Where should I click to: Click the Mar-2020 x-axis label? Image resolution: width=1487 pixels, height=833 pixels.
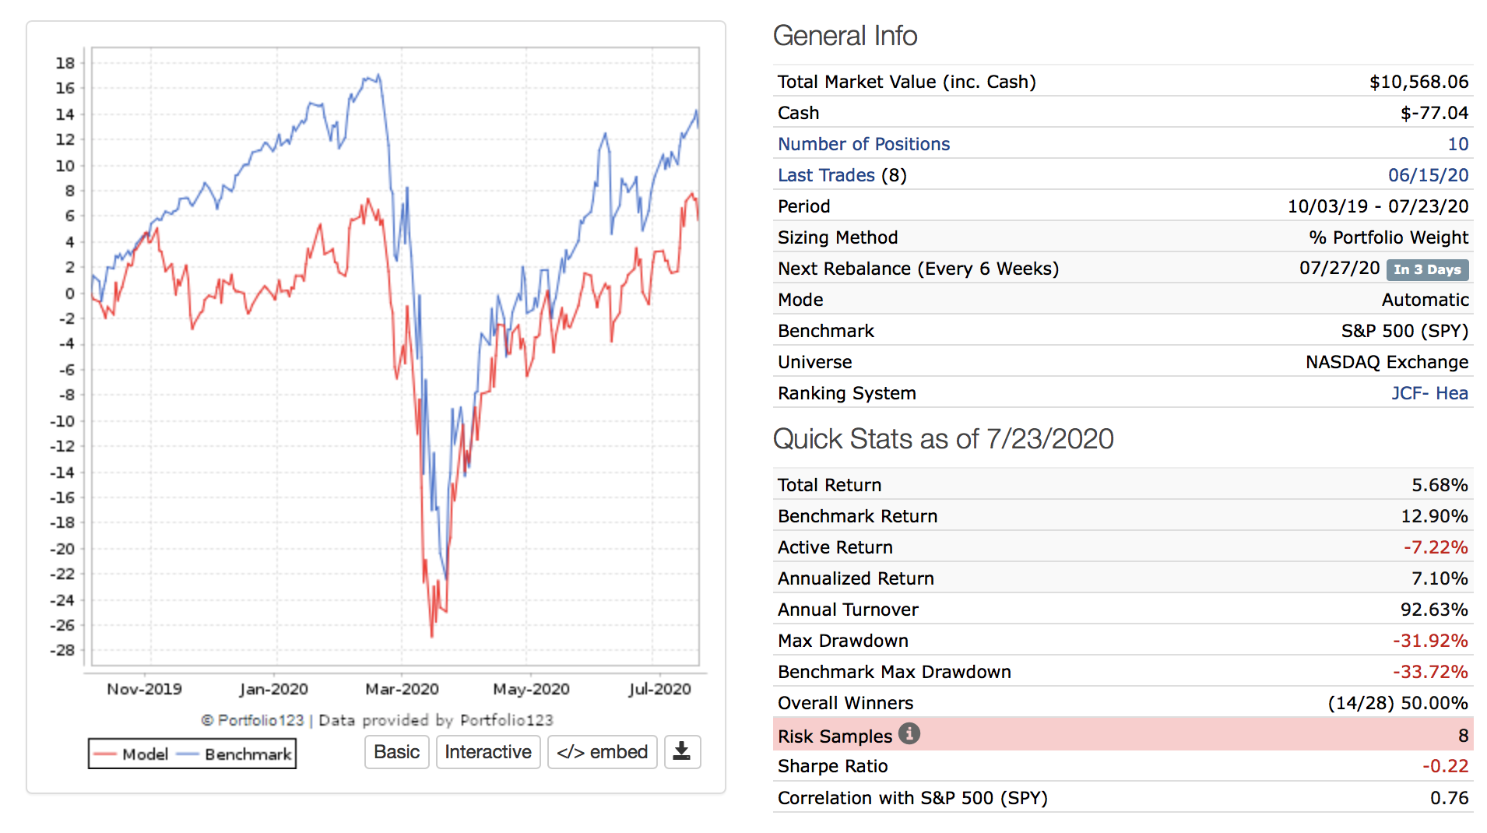[x=402, y=689]
